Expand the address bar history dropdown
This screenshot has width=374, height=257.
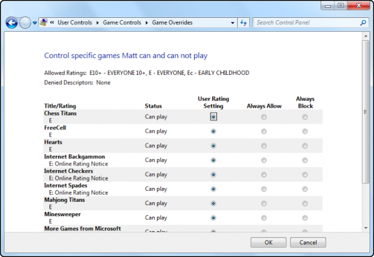(x=232, y=23)
